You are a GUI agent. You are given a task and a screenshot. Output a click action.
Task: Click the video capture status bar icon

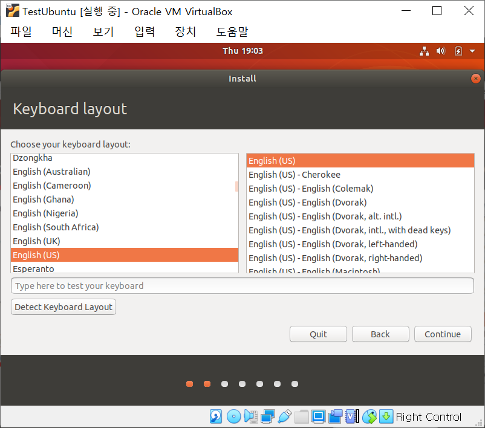[x=335, y=417]
